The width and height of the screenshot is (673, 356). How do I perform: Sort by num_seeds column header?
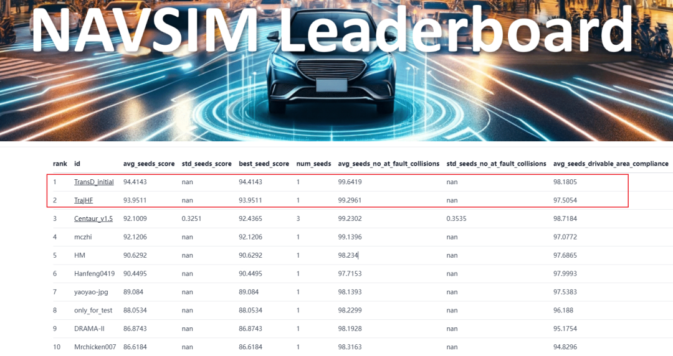pos(313,164)
